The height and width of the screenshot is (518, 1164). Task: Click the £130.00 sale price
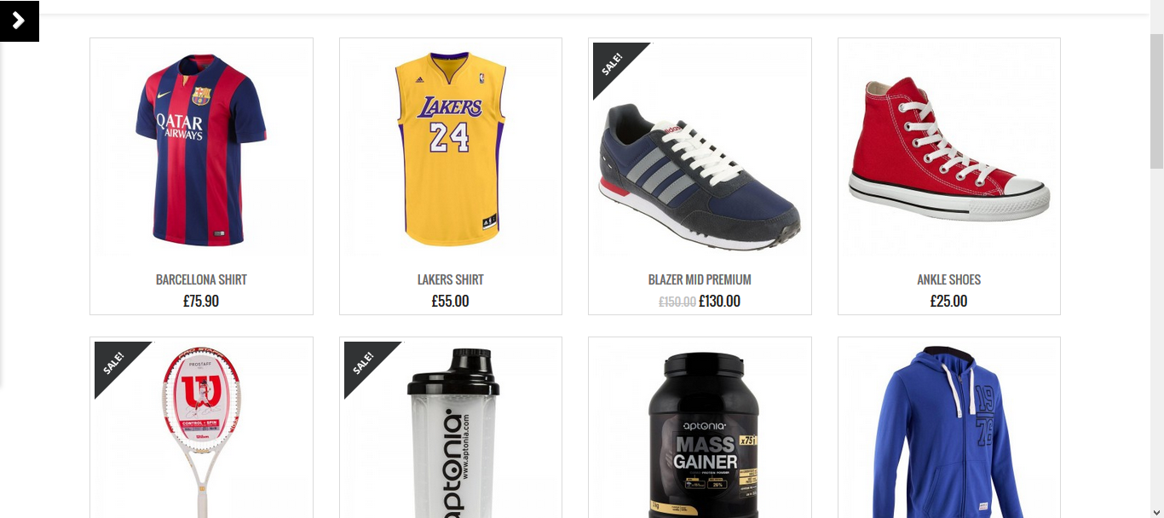[720, 301]
